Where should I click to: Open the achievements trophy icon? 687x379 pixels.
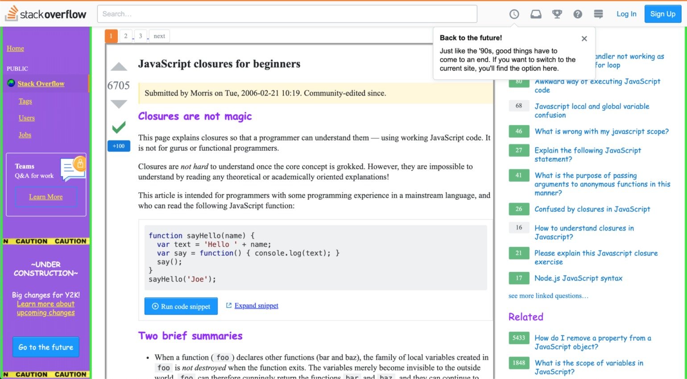[x=557, y=14]
